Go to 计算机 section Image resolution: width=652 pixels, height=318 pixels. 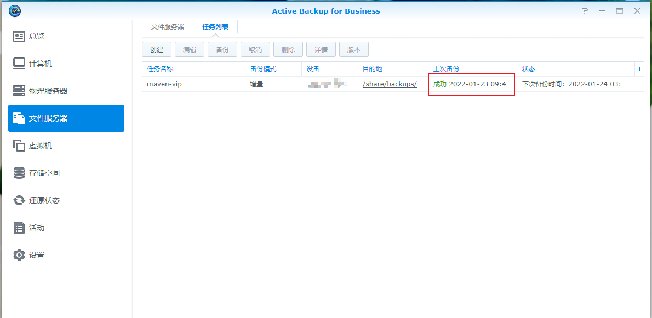pyautogui.click(x=66, y=63)
